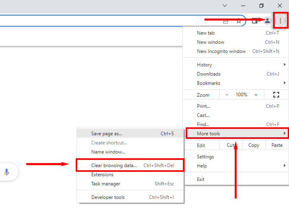The height and width of the screenshot is (216, 289).
Task: Enter fullscreen mode from the Zoom row
Action: [x=276, y=95]
